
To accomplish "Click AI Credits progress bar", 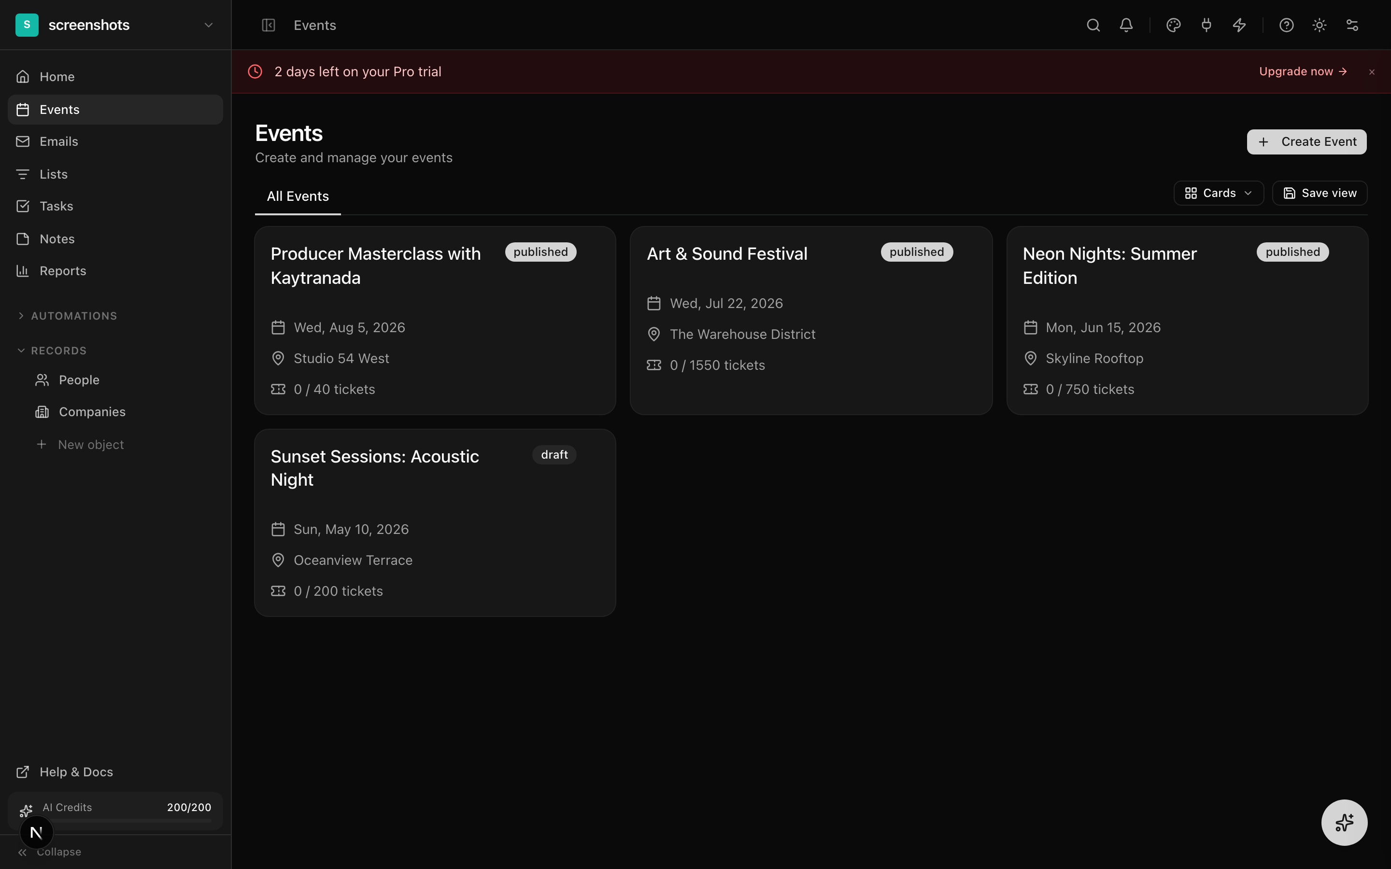I will 127,821.
